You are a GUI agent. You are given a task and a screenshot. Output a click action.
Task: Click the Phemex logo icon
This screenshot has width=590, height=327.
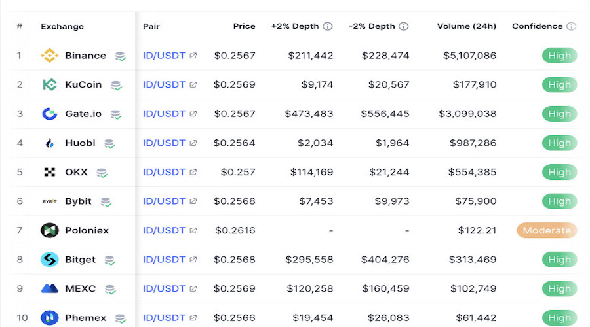(50, 318)
